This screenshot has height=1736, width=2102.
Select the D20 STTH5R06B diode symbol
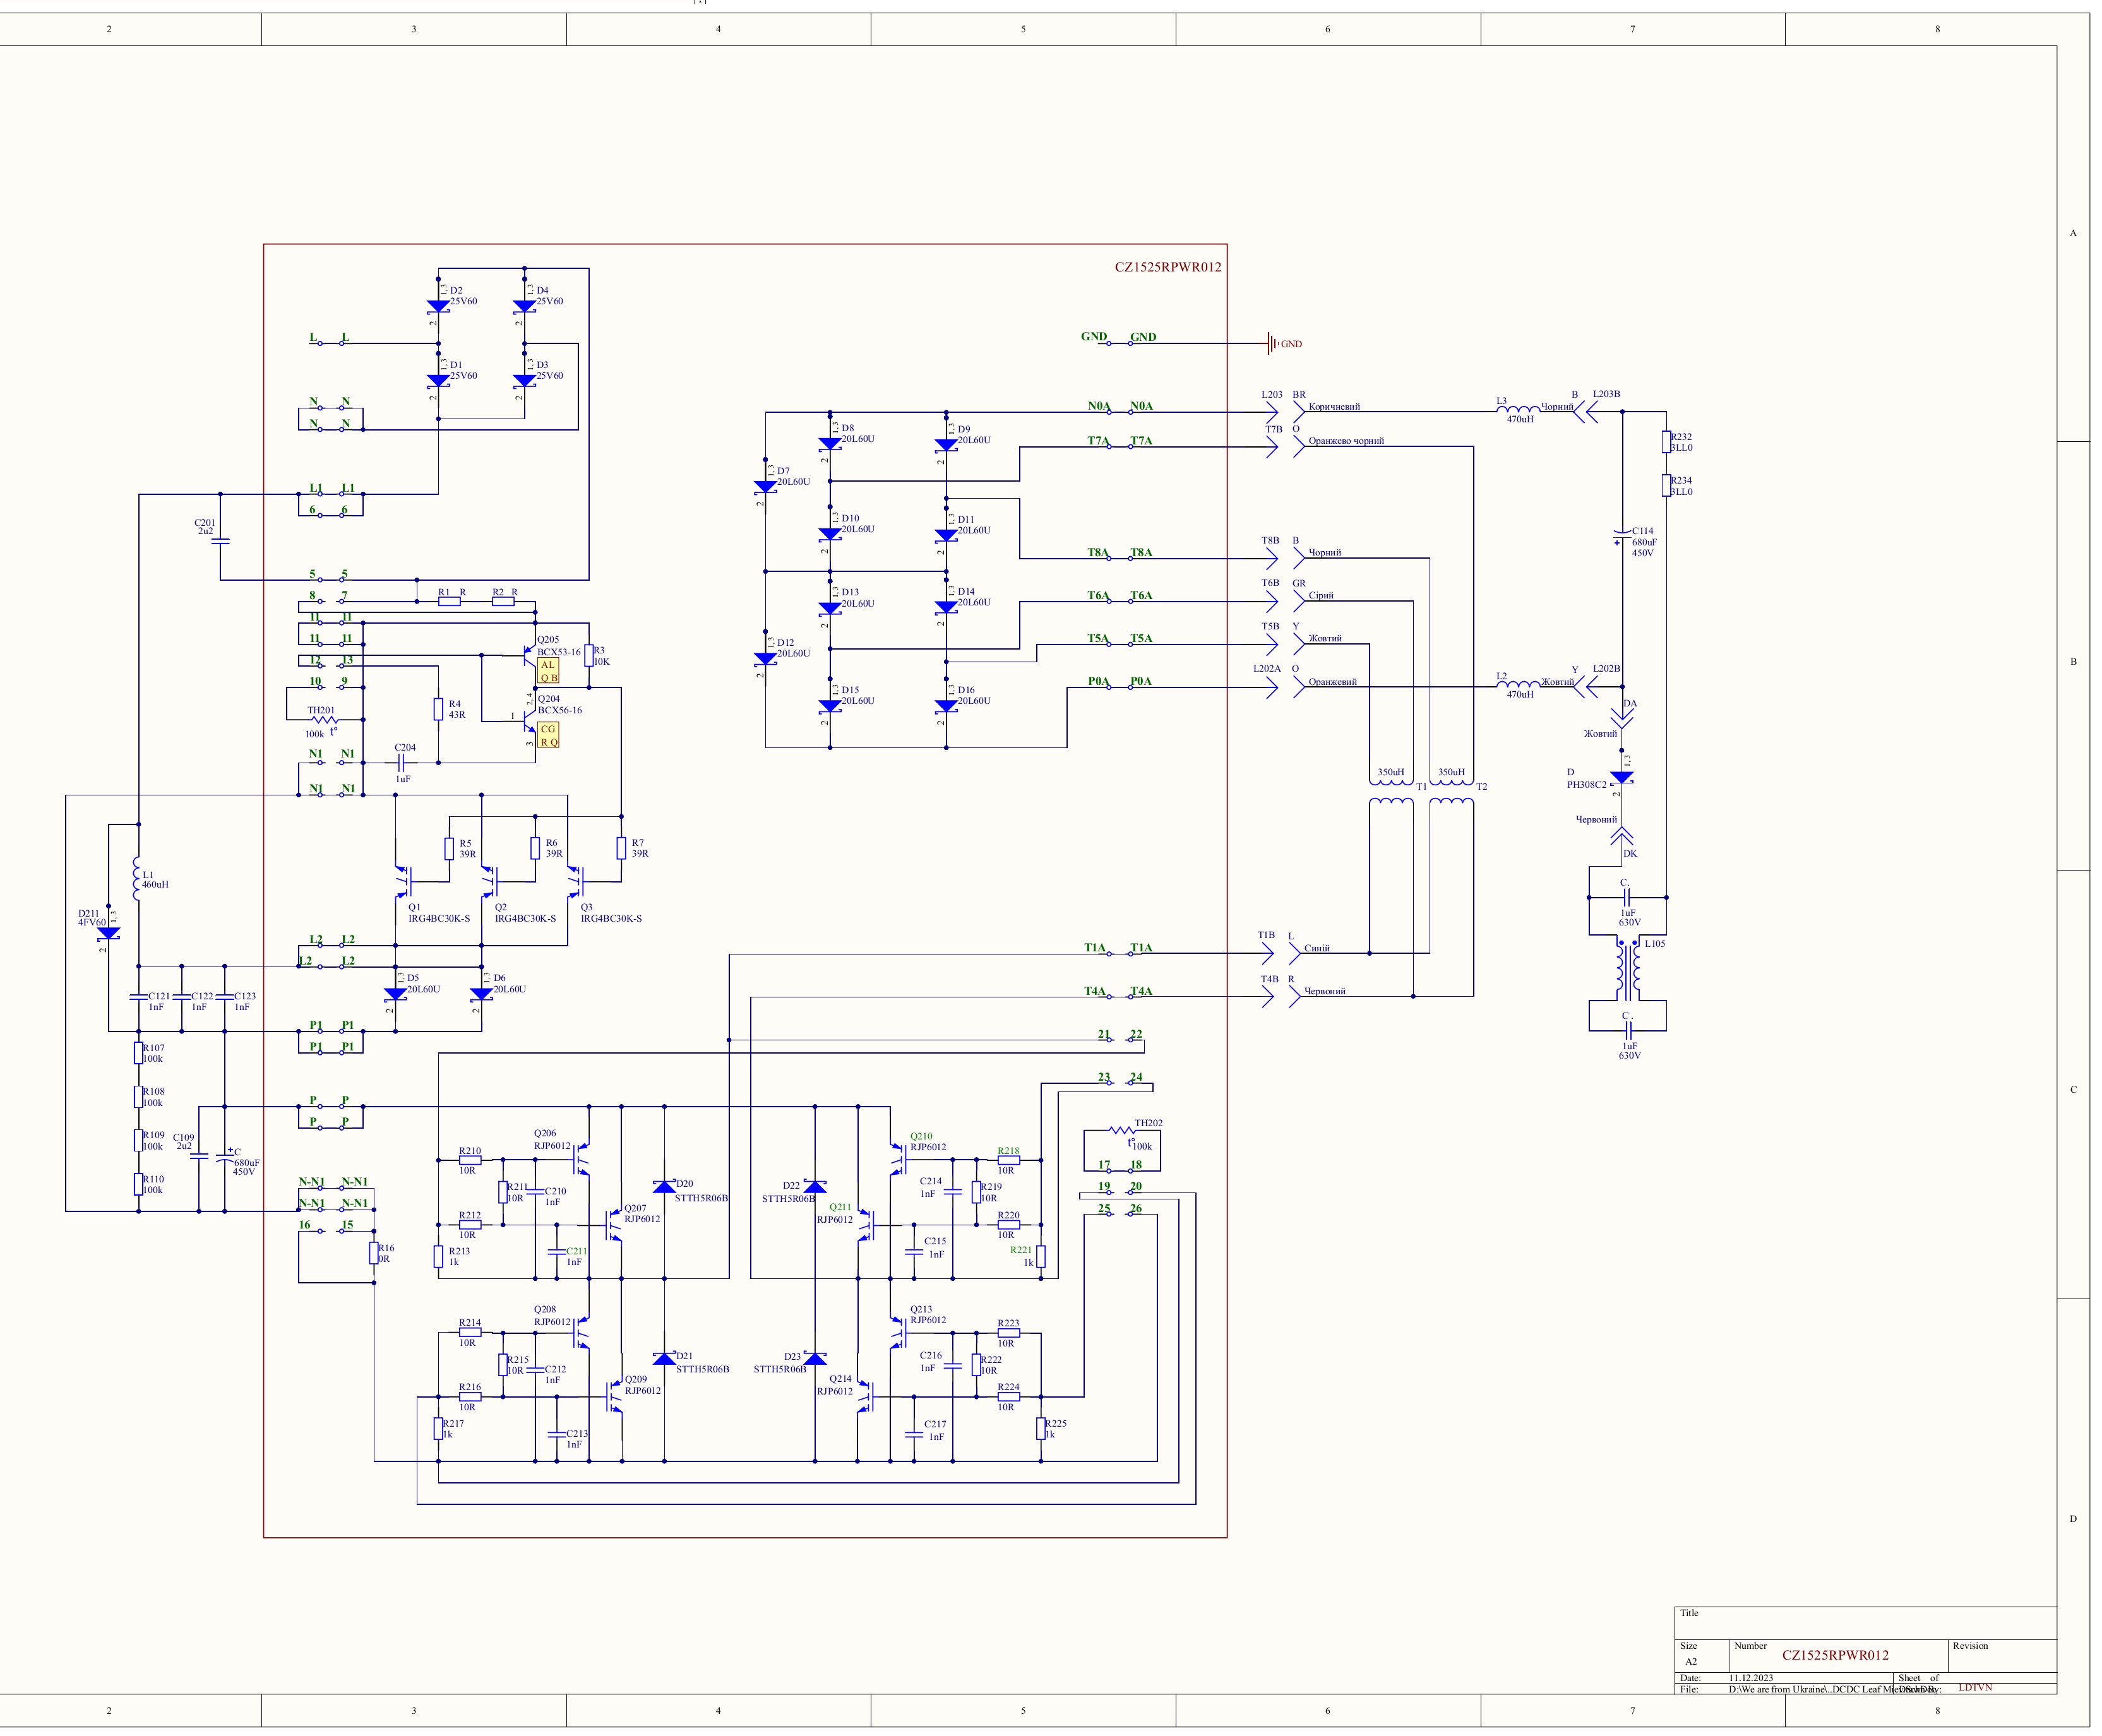click(664, 1187)
